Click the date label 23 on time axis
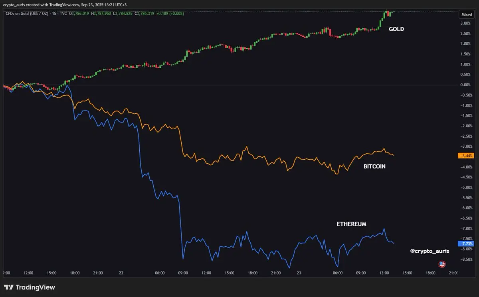 click(x=299, y=273)
